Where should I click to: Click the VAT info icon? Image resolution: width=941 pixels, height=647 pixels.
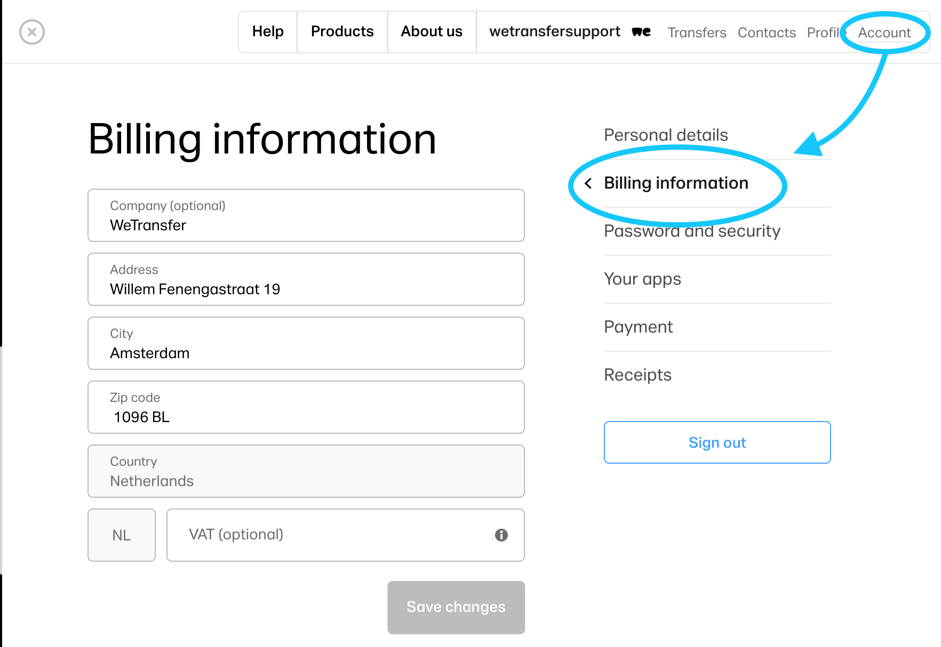point(501,535)
